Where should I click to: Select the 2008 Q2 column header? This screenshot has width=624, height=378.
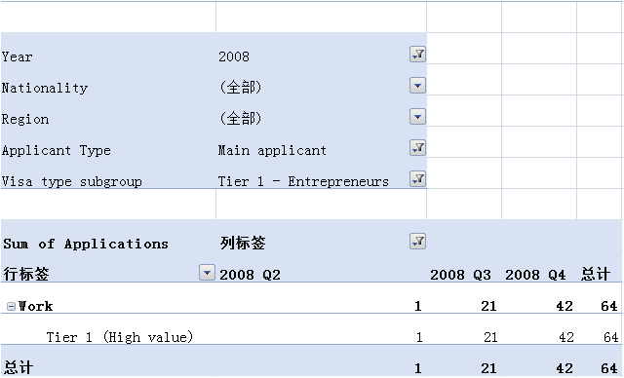[250, 275]
